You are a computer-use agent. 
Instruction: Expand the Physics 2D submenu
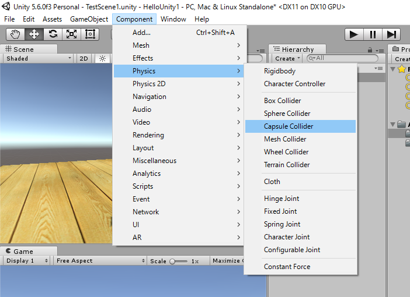(179, 84)
